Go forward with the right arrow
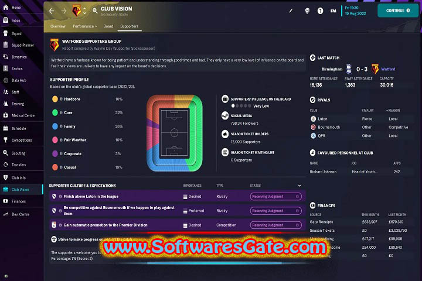This screenshot has width=422, height=281. tap(64, 11)
